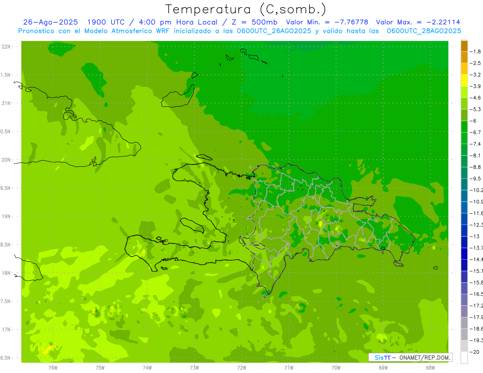Viewport: 483px width, 373px height.
Task: Click the '-4.6' legend value
Action: 476,98
